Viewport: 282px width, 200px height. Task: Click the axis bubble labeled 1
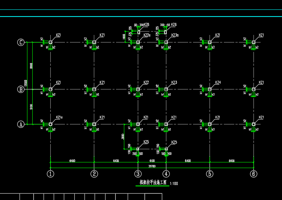tap(51, 174)
